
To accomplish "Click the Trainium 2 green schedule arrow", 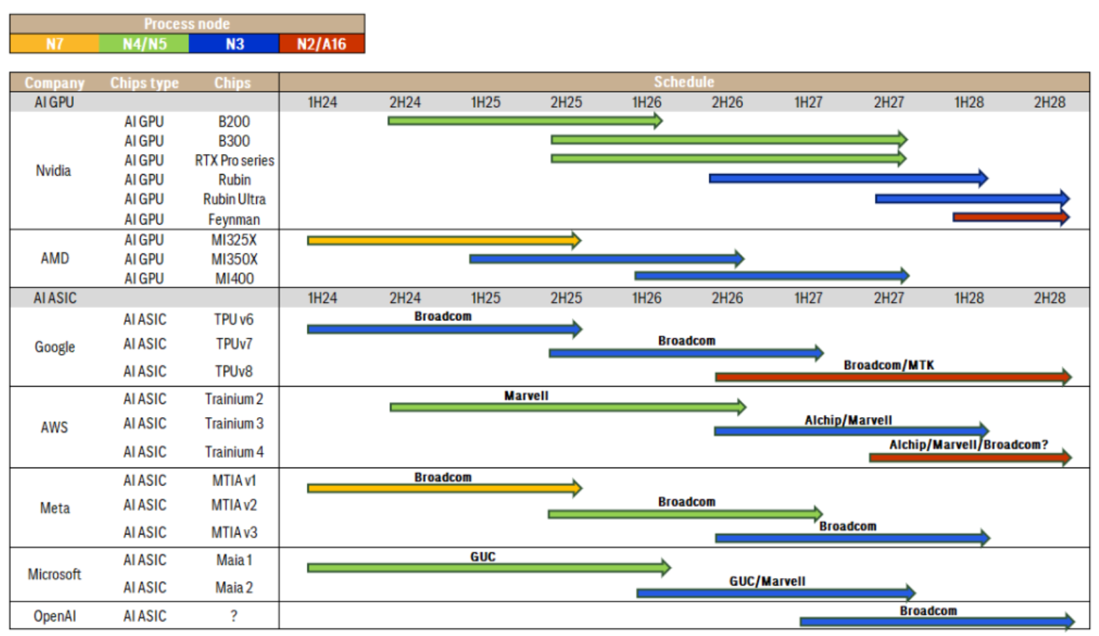I will 568,407.
